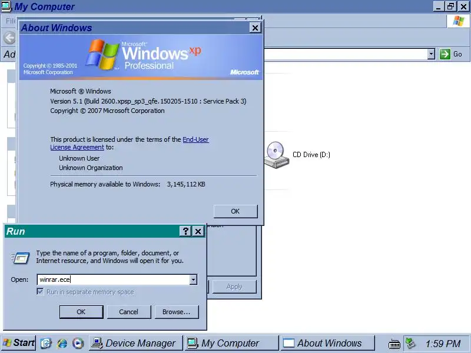Click the Safely Remove Hardware tray icon
This screenshot has width=471, height=353.
410,343
